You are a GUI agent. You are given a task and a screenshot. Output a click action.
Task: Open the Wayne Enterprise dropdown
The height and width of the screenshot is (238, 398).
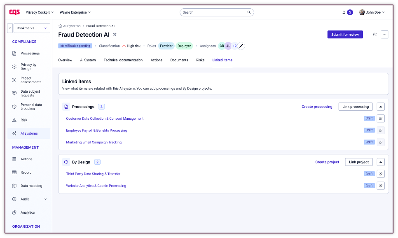click(75, 12)
